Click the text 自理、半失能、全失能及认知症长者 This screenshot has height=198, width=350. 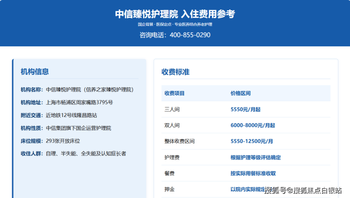86,153
